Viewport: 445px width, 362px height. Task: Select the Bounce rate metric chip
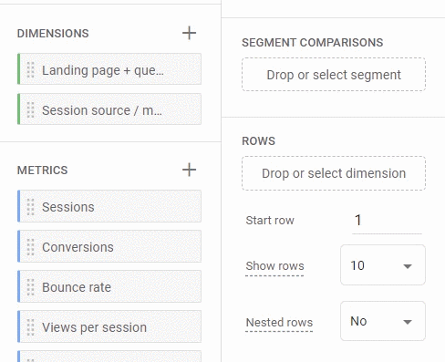coord(109,286)
